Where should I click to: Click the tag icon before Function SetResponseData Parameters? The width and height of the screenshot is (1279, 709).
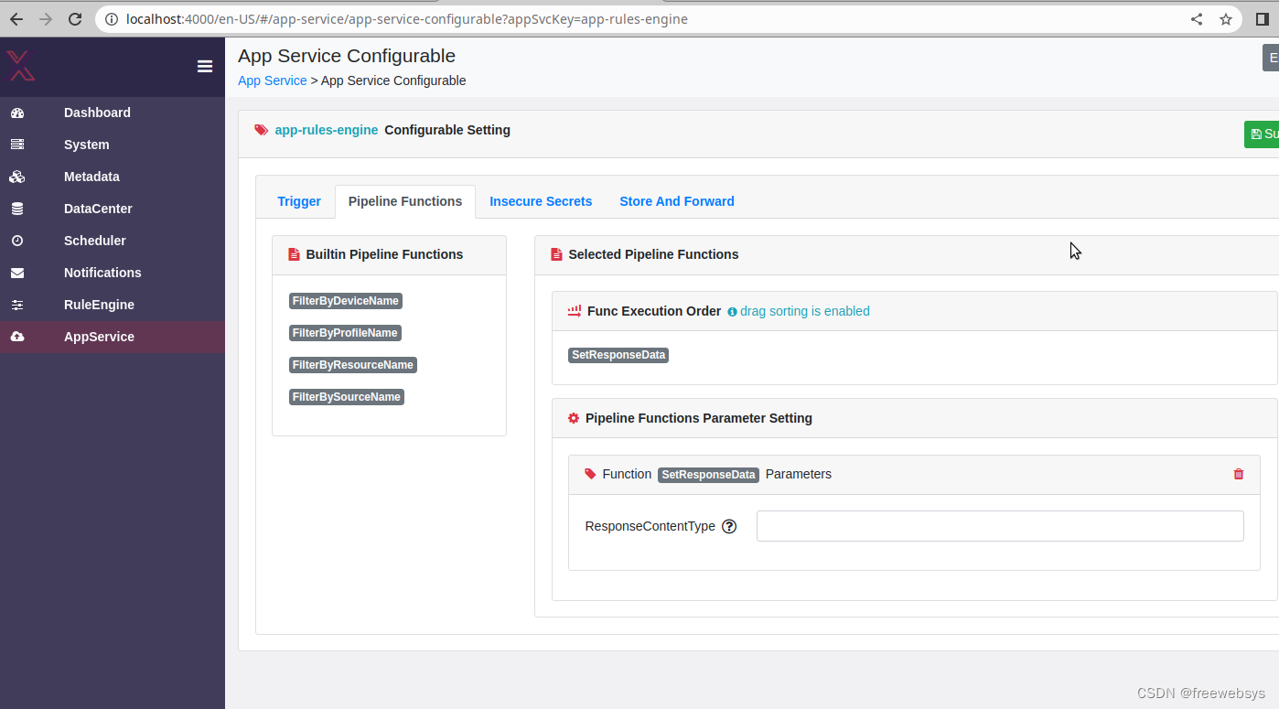590,474
